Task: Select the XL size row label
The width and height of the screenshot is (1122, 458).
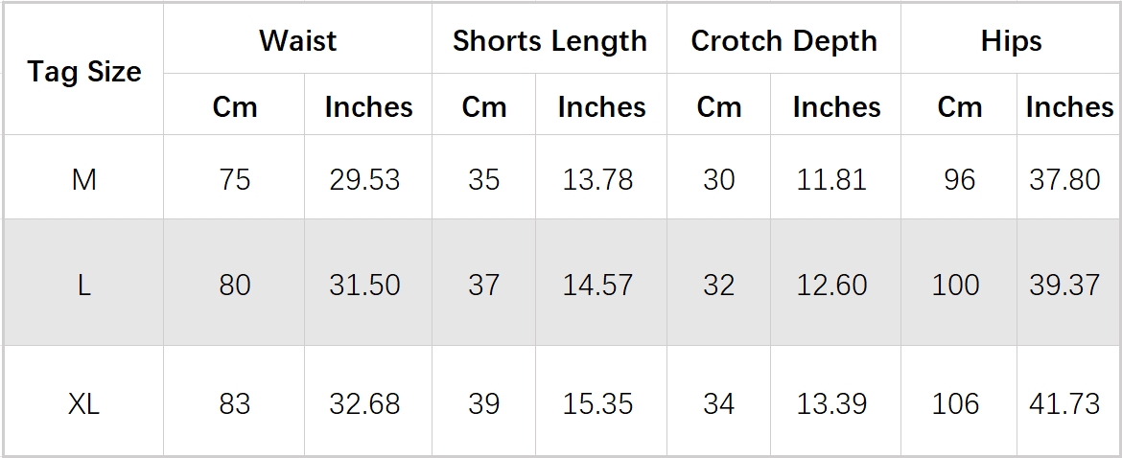Action: (84, 404)
